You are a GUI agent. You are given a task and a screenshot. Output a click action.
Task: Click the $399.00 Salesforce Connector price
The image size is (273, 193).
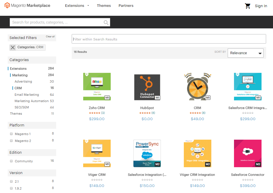[x=247, y=186]
